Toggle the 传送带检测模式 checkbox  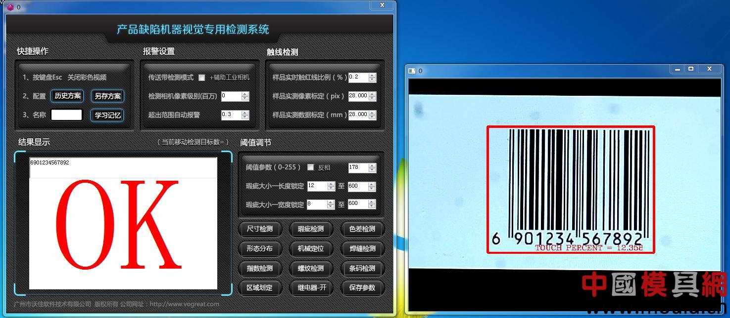click(x=201, y=78)
